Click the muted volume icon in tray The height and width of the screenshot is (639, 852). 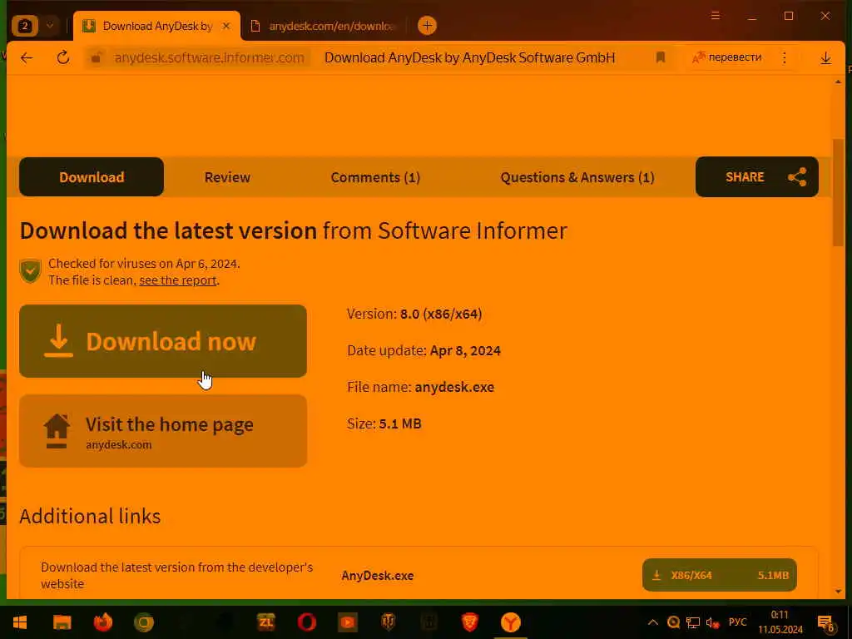(x=712, y=622)
